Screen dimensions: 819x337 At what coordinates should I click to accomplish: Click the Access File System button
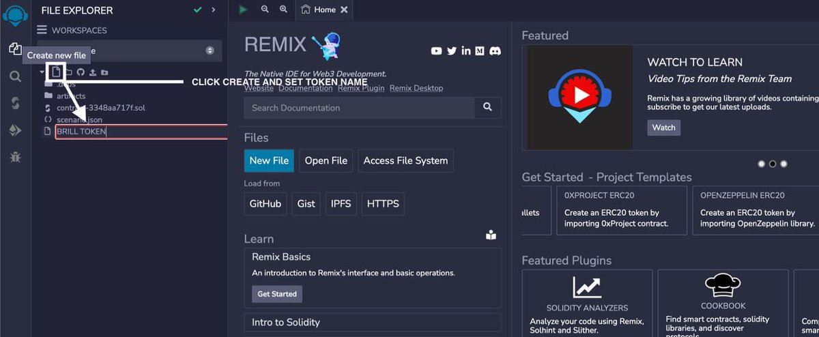tap(405, 161)
